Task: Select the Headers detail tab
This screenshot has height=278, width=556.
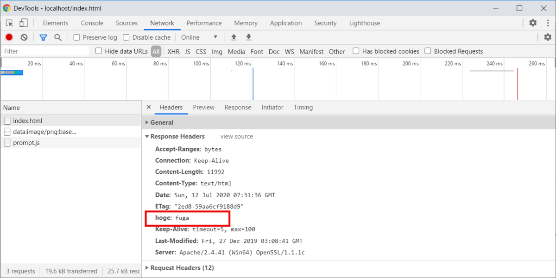Action: point(171,107)
